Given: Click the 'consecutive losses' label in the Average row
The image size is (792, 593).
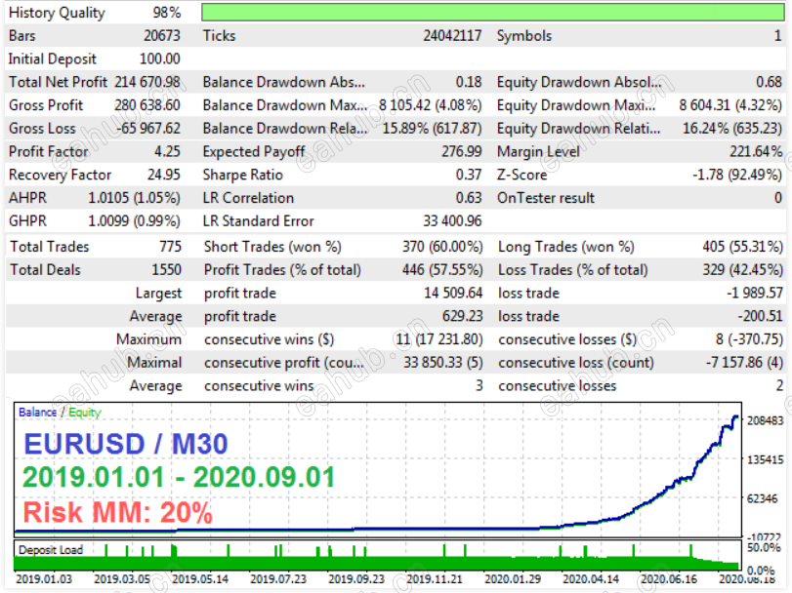Looking at the screenshot, I should 557,386.
